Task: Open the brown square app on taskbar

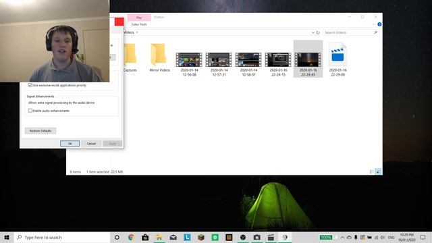Action: 229,237
